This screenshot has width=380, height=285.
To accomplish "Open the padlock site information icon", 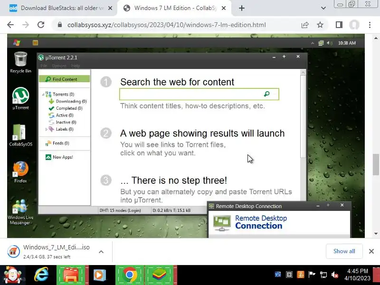I will click(60, 25).
